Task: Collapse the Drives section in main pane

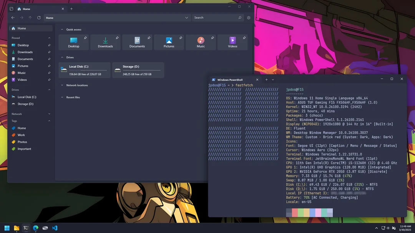Action: [x=62, y=58]
